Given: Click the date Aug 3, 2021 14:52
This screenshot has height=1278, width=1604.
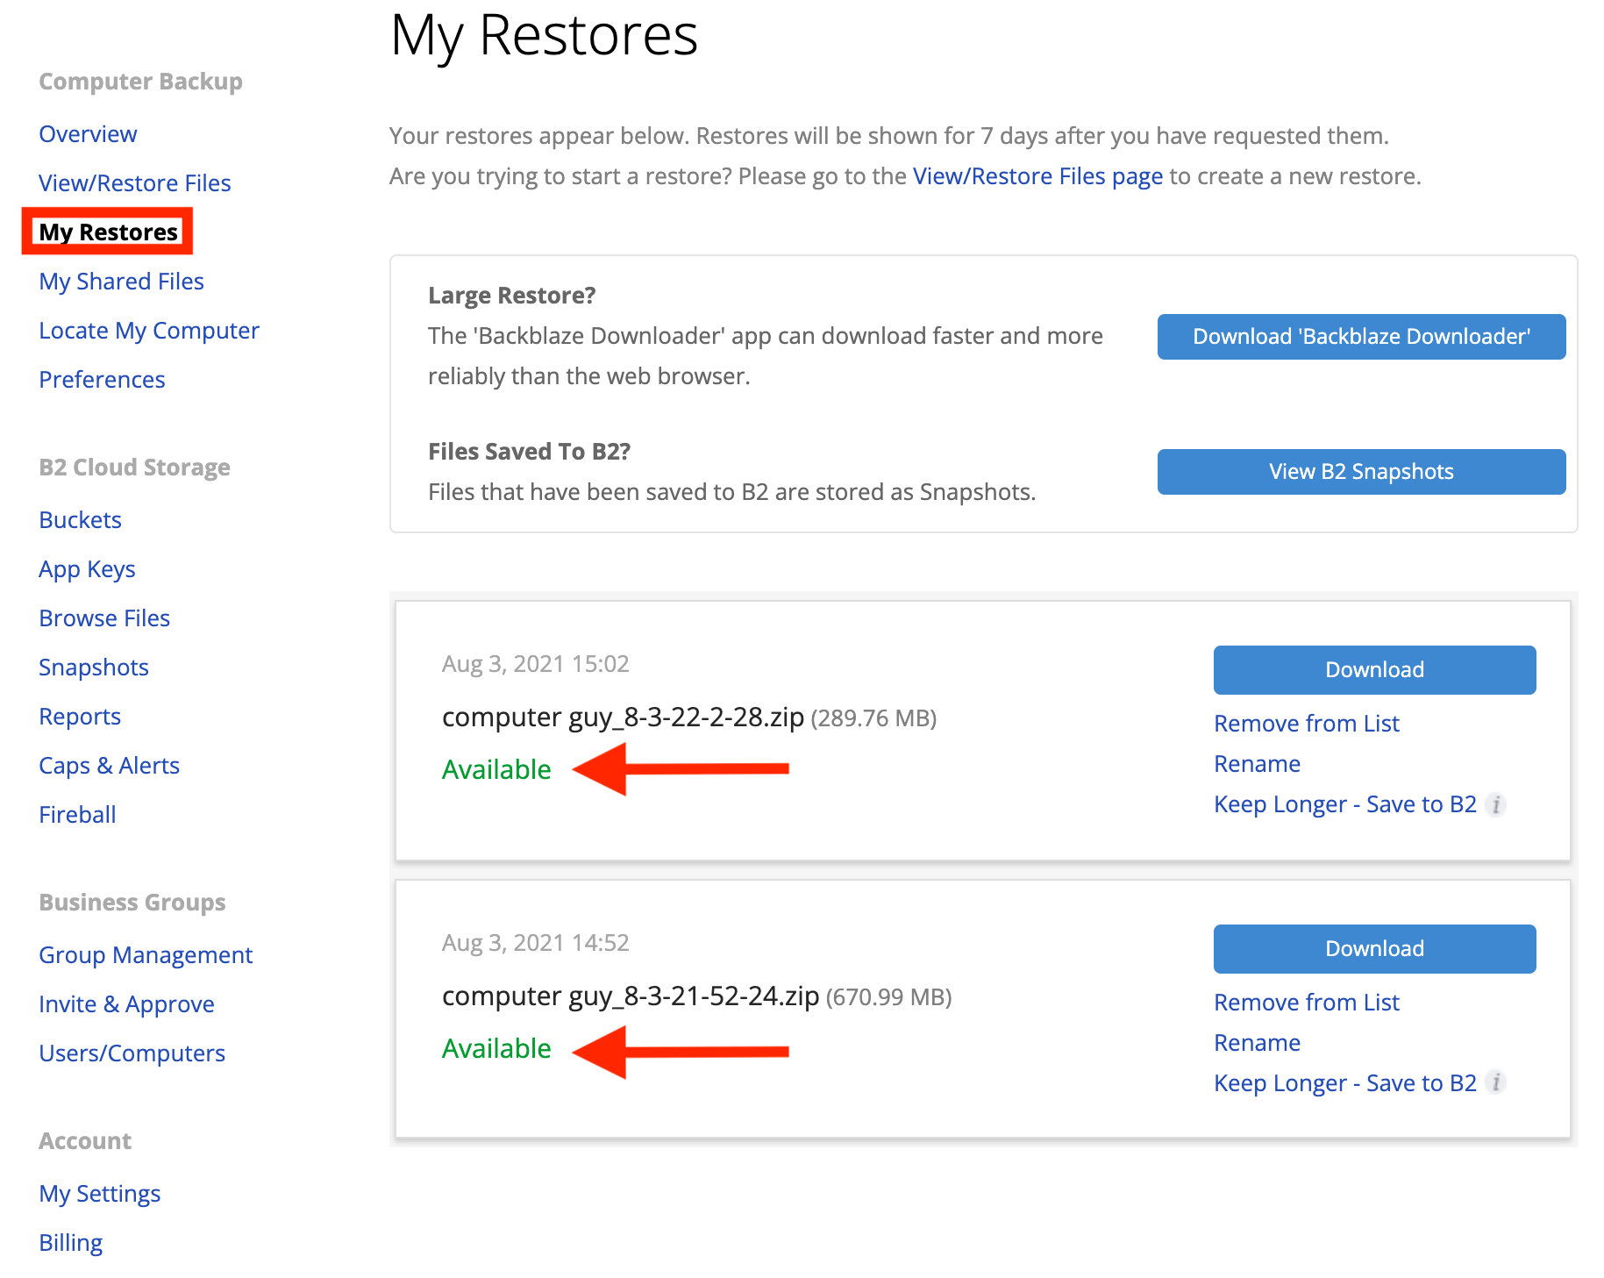Looking at the screenshot, I should tap(535, 943).
